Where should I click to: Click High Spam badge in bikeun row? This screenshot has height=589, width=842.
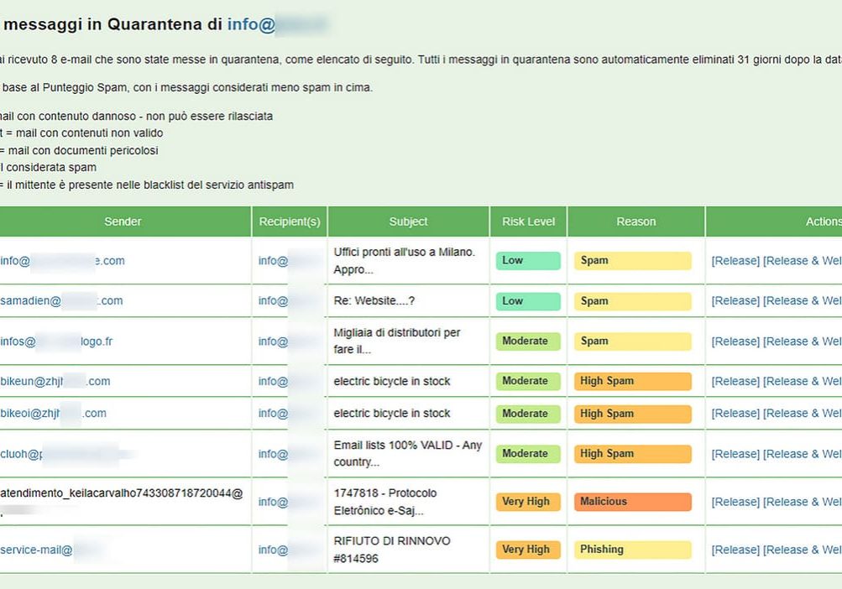(x=633, y=381)
